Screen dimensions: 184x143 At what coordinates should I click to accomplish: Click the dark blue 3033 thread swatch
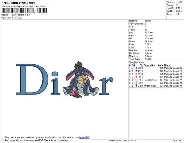click(136, 68)
